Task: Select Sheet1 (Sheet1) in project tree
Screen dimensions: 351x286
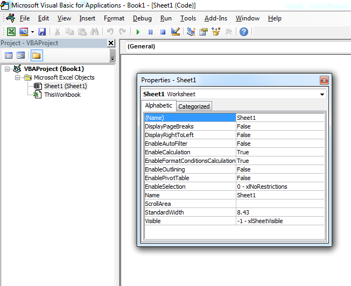Action: [x=65, y=86]
